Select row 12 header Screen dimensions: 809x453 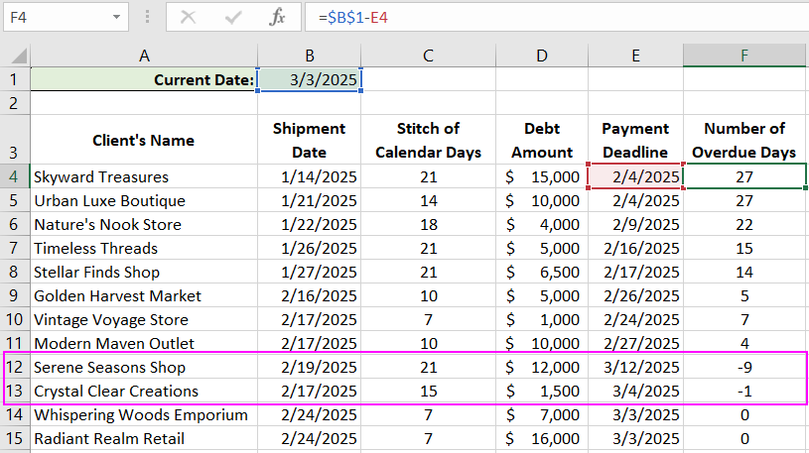click(x=15, y=367)
